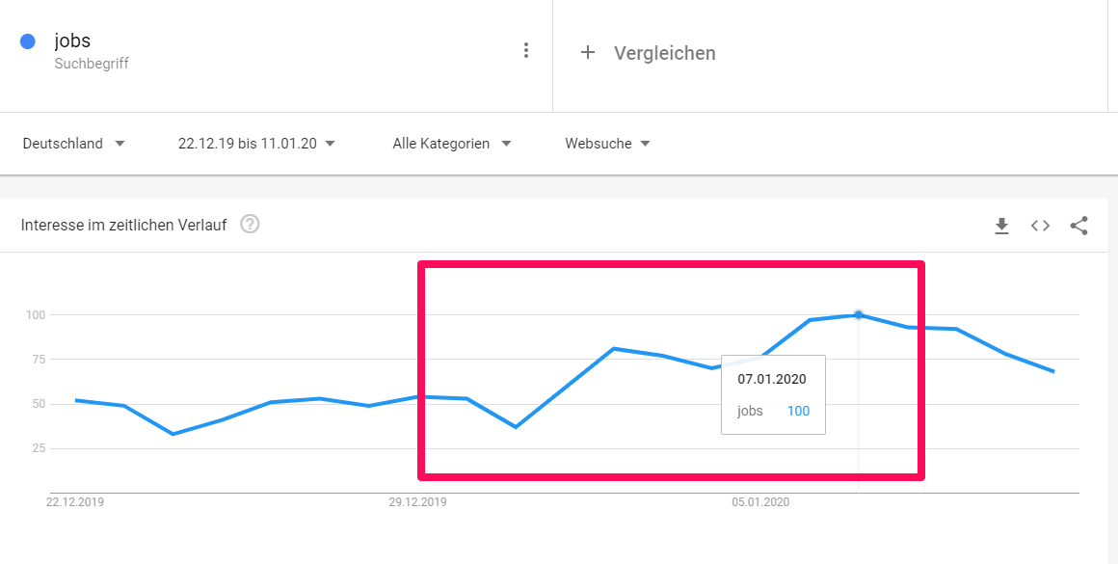Share the Interesse im zeitlichen Verlauf chart

click(1078, 226)
